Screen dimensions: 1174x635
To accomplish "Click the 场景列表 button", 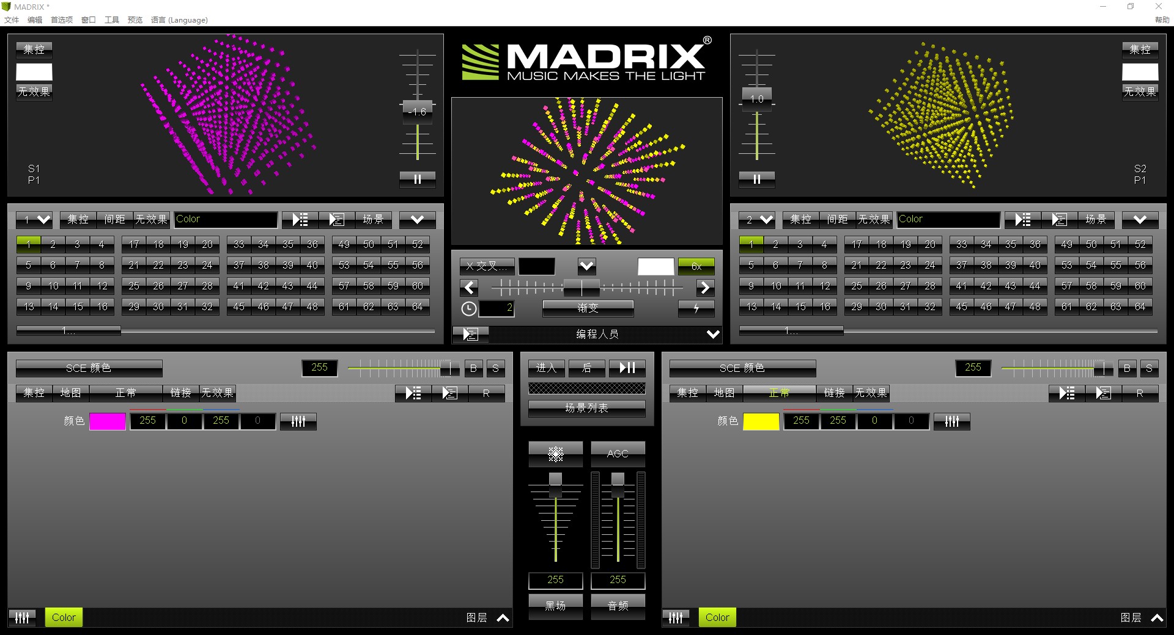I will tap(587, 408).
